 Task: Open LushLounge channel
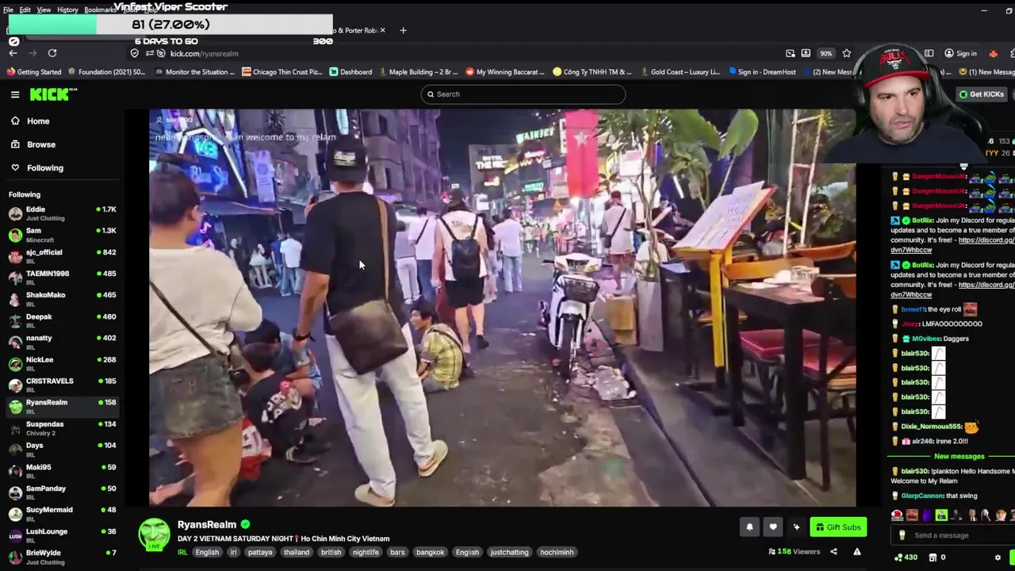click(62, 535)
